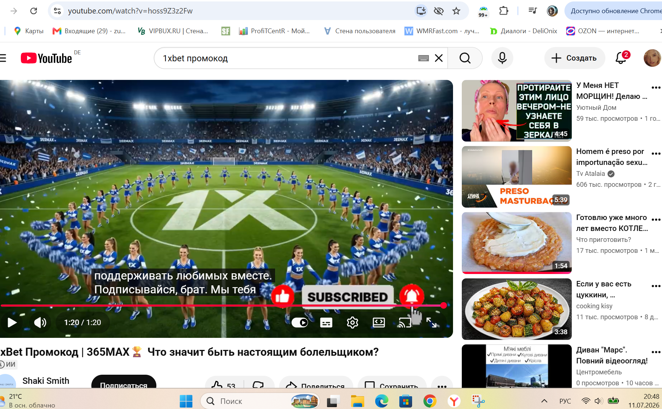Screen dimensions: 662x409
Task: Go to YouTube home via logo
Action: coord(46,58)
